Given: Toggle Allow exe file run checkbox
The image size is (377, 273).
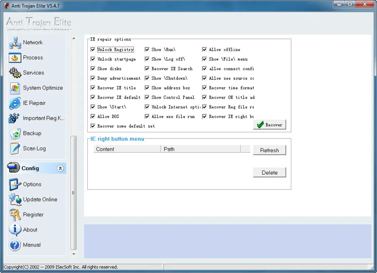Looking at the screenshot, I should coord(147,117).
